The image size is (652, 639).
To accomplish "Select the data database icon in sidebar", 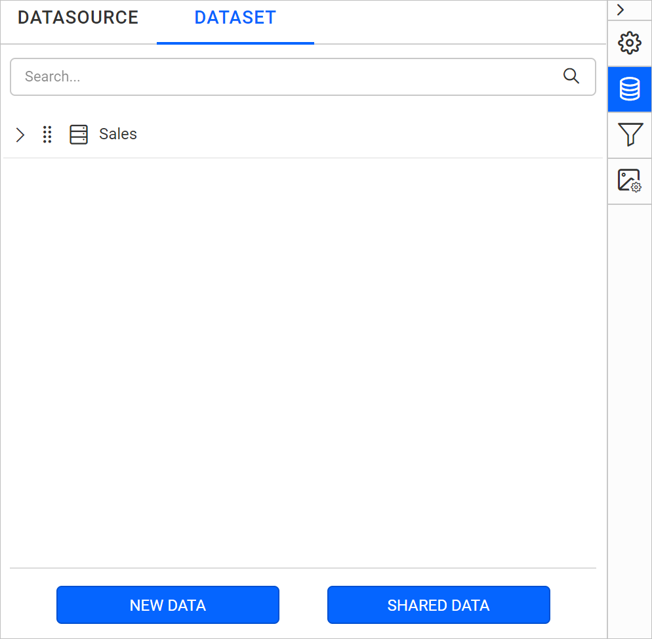I will click(x=630, y=89).
